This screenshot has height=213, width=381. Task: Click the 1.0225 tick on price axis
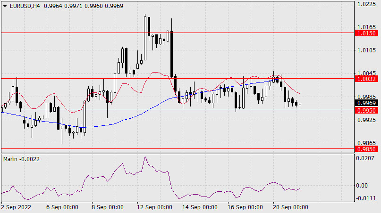(366, 4)
